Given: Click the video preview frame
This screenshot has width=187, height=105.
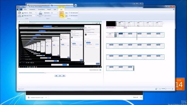Looking at the screenshot, I should pyautogui.click(x=60, y=44).
